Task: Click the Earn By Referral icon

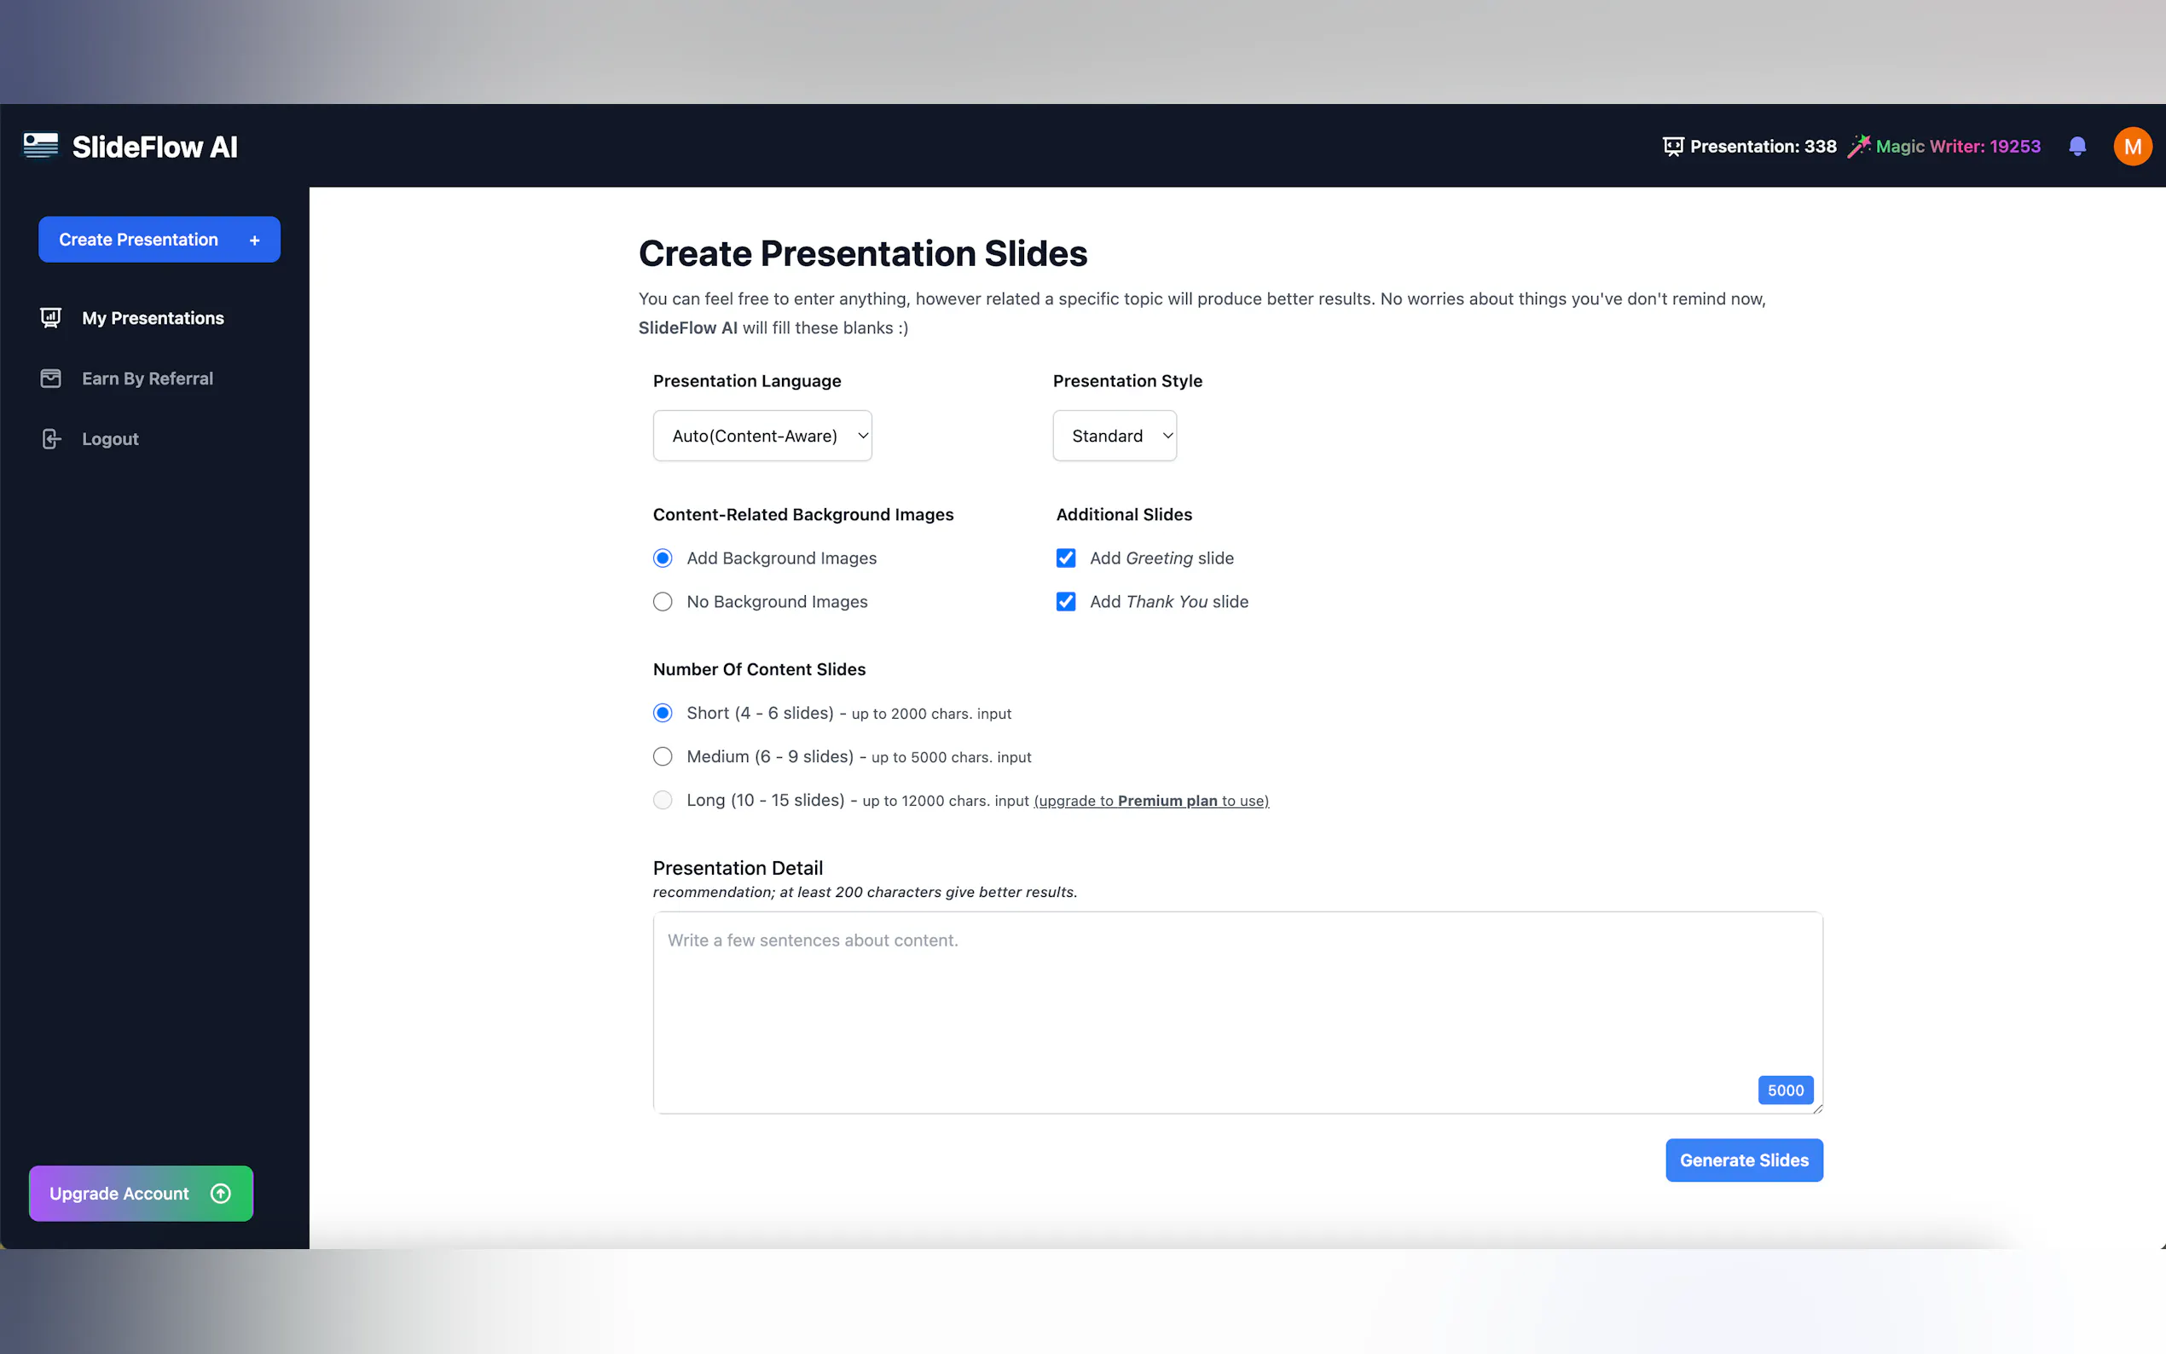Action: point(51,378)
